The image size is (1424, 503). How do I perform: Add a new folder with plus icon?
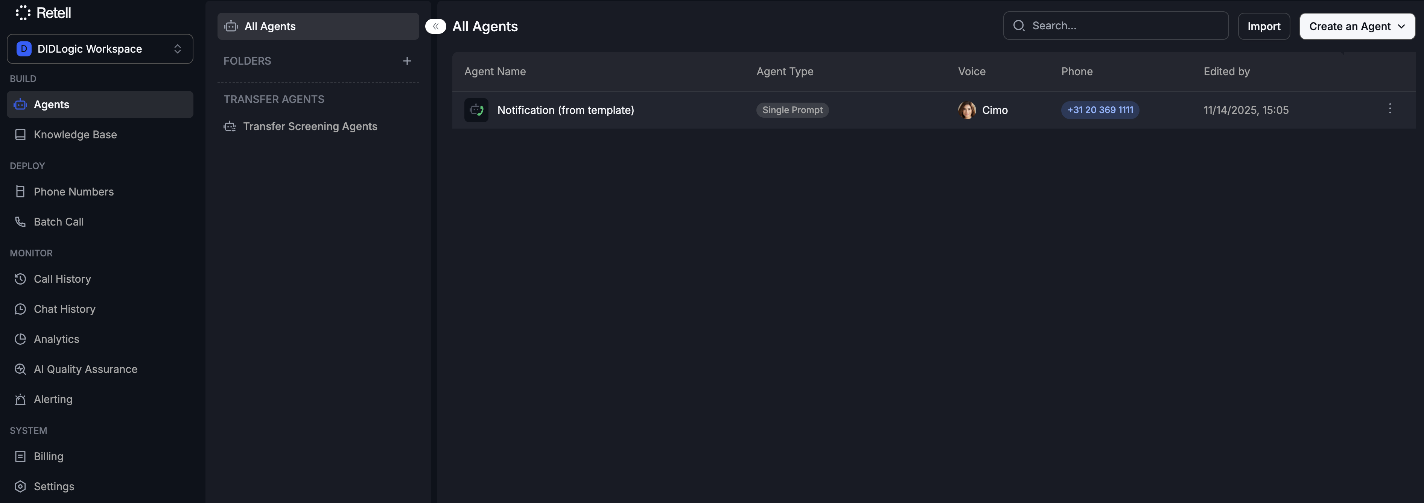pyautogui.click(x=407, y=61)
